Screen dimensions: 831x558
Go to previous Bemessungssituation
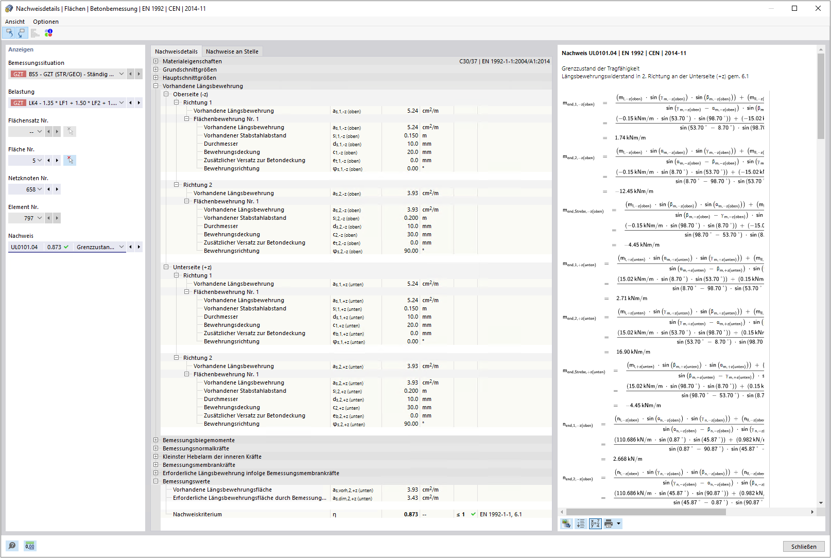click(x=131, y=74)
